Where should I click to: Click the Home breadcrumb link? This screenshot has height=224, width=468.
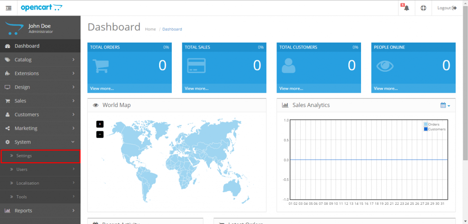(x=150, y=29)
